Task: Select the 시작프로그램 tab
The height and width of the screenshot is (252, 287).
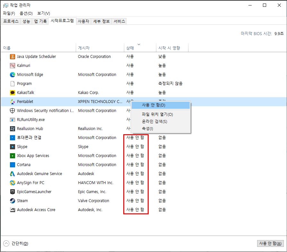Action: pos(62,21)
